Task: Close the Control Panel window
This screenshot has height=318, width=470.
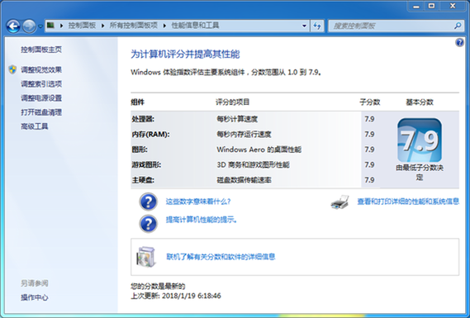Action: [x=453, y=7]
